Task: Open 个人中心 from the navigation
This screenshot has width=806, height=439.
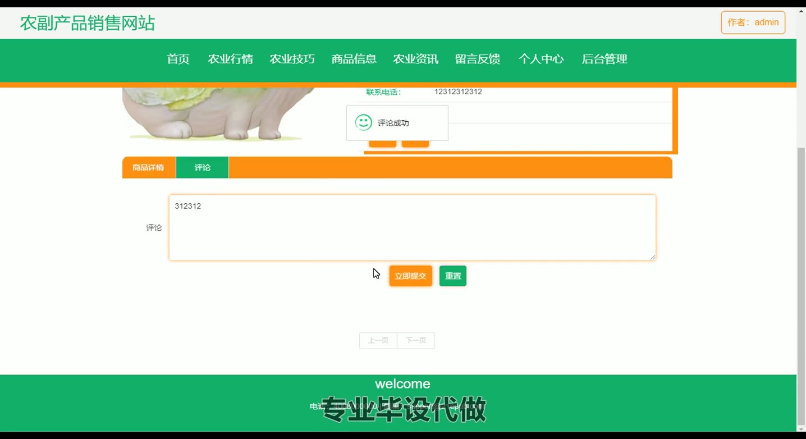Action: (x=541, y=59)
